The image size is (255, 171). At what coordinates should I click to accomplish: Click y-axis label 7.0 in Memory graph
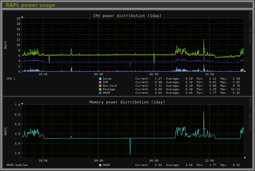click(x=17, y=105)
